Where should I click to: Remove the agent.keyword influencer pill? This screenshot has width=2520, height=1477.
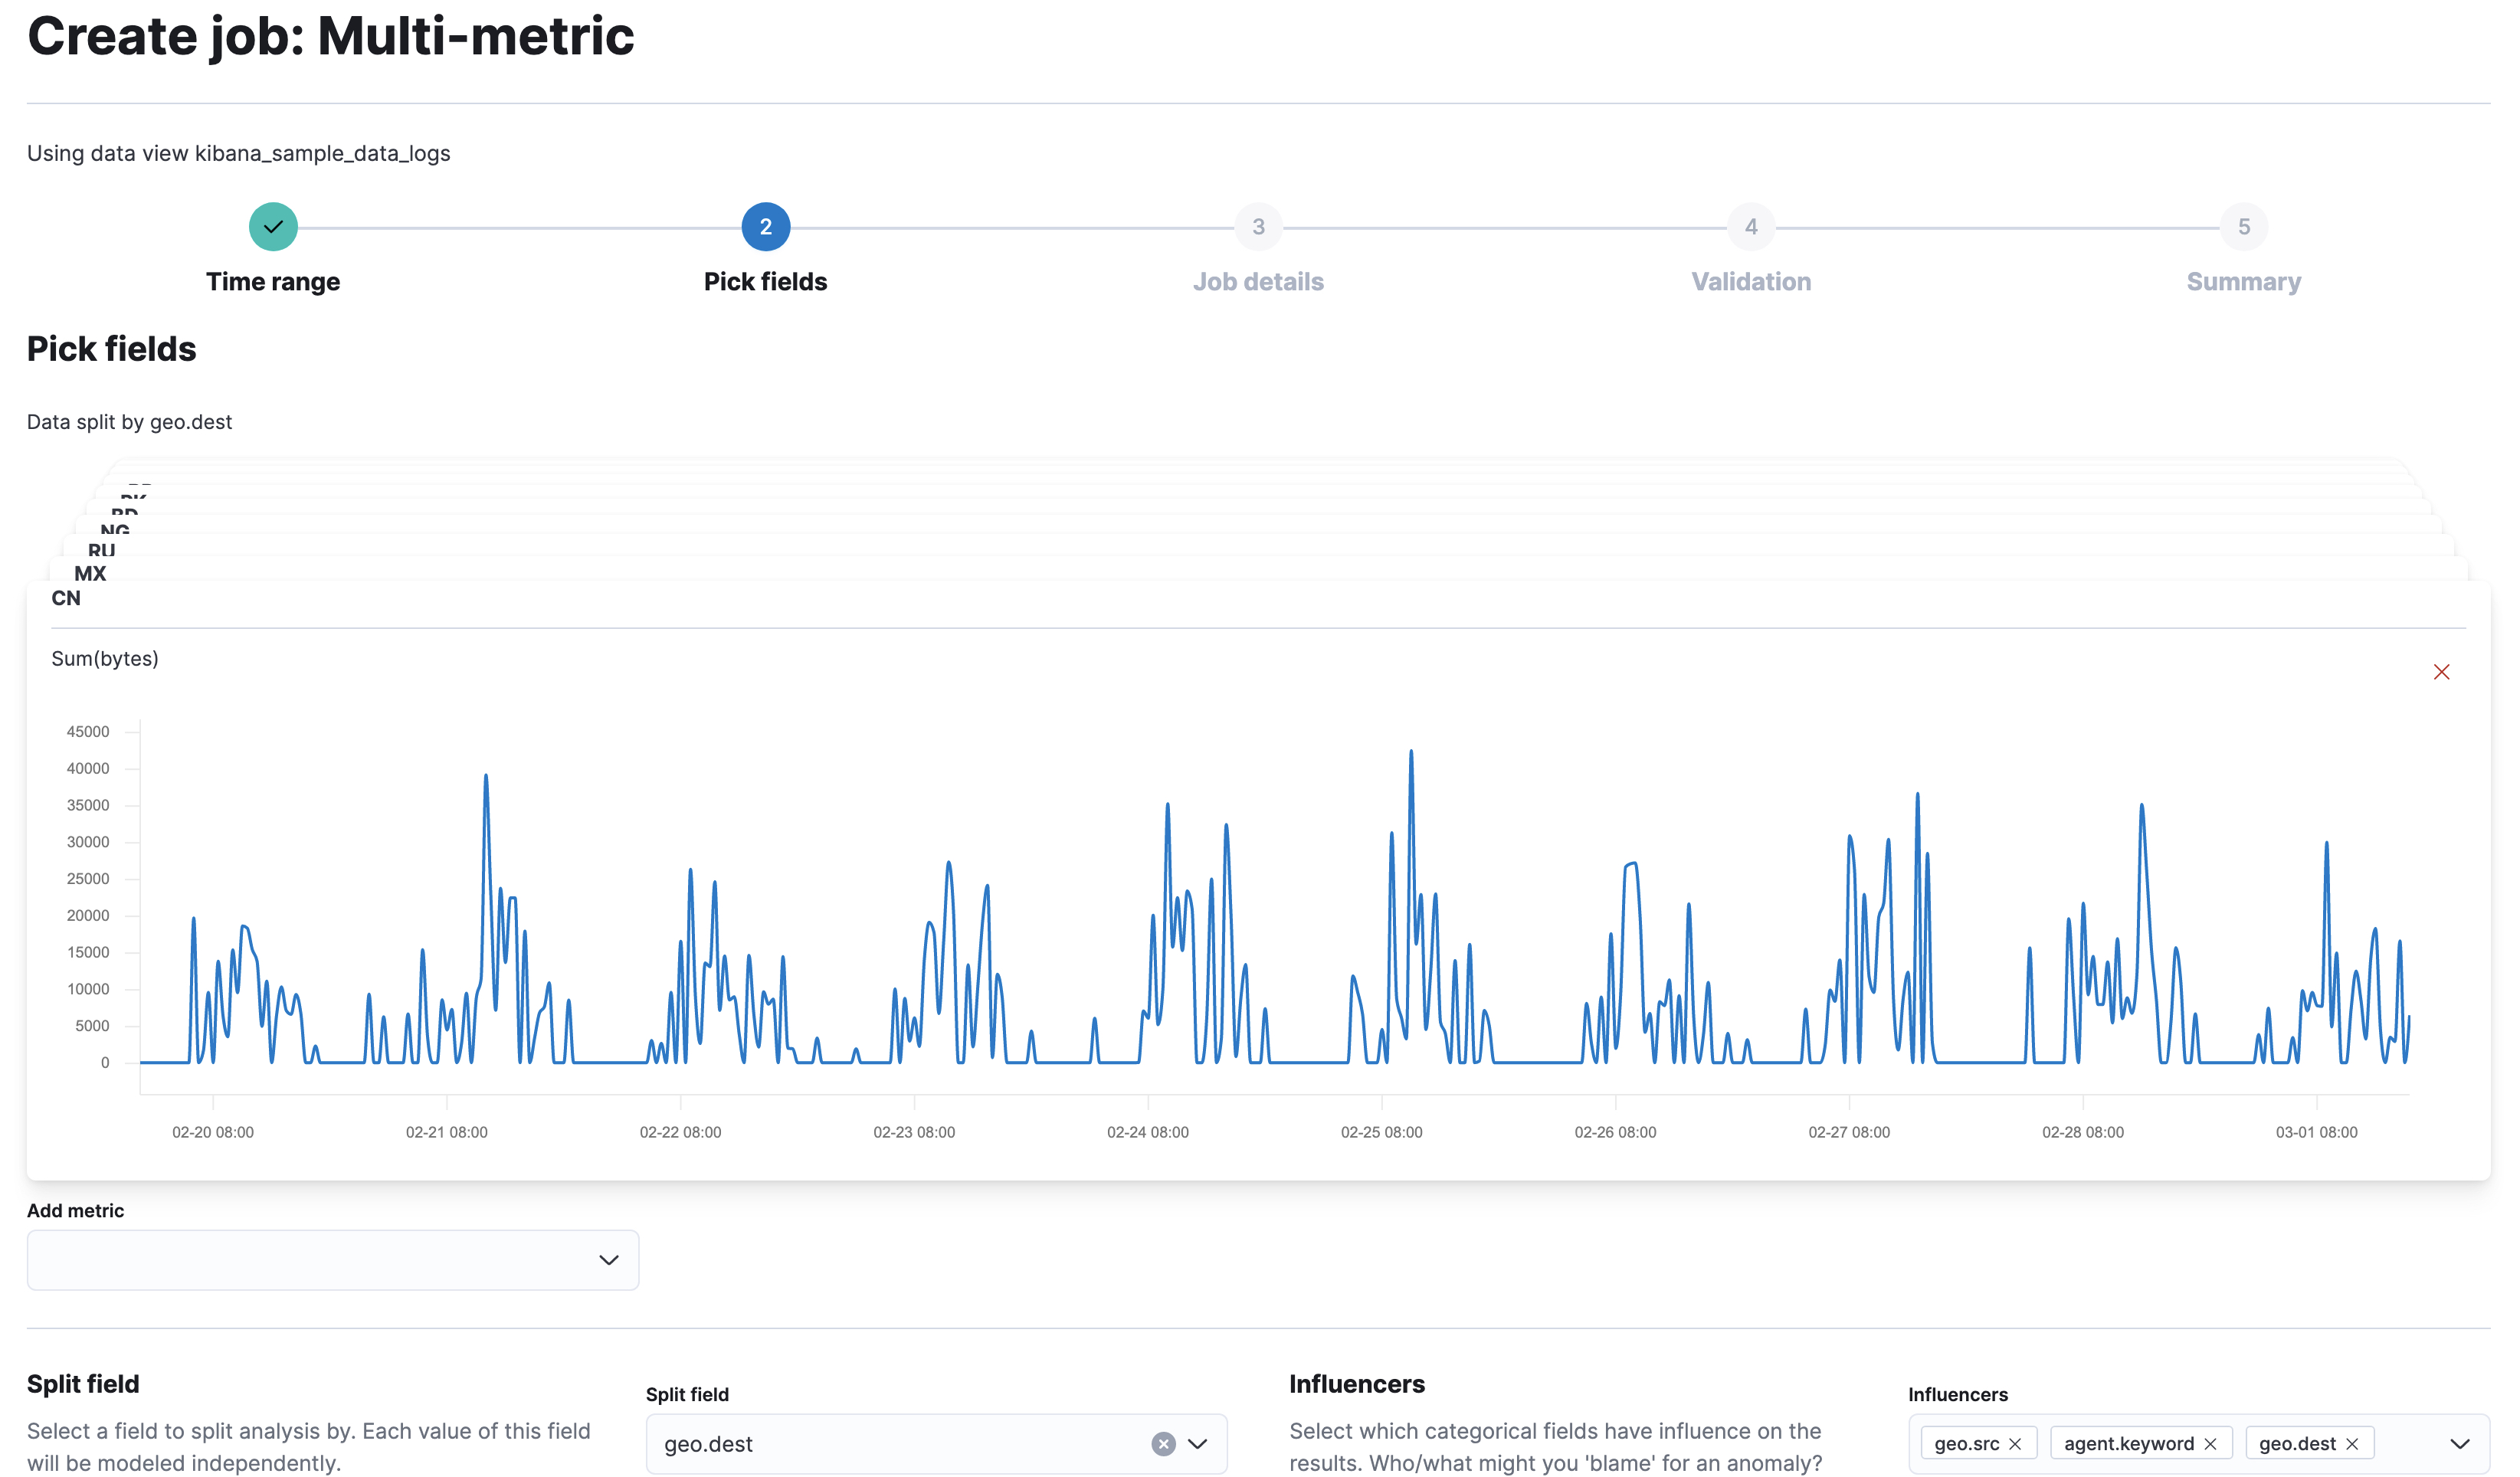pos(2210,1442)
